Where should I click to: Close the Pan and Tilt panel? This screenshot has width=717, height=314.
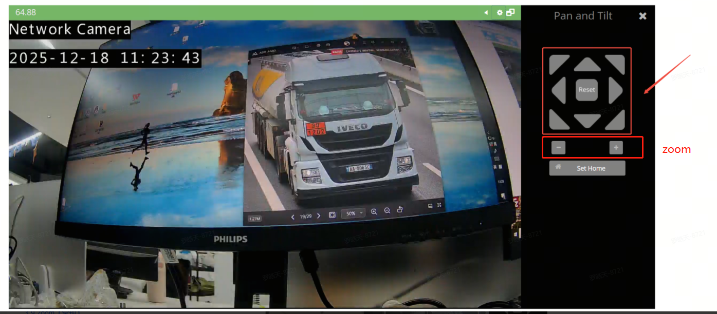click(642, 16)
